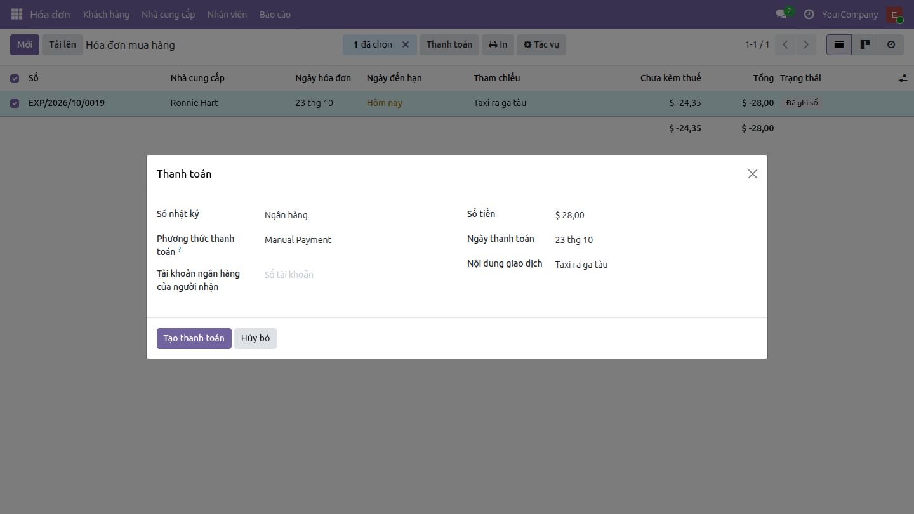
Task: Open the Ngày thanh toán date picker
Action: tap(656, 240)
